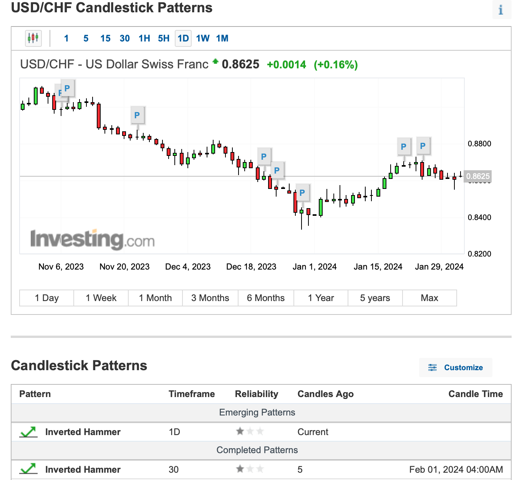The height and width of the screenshot is (480, 517).
Task: Set chart range to 3 Months
Action: point(210,298)
